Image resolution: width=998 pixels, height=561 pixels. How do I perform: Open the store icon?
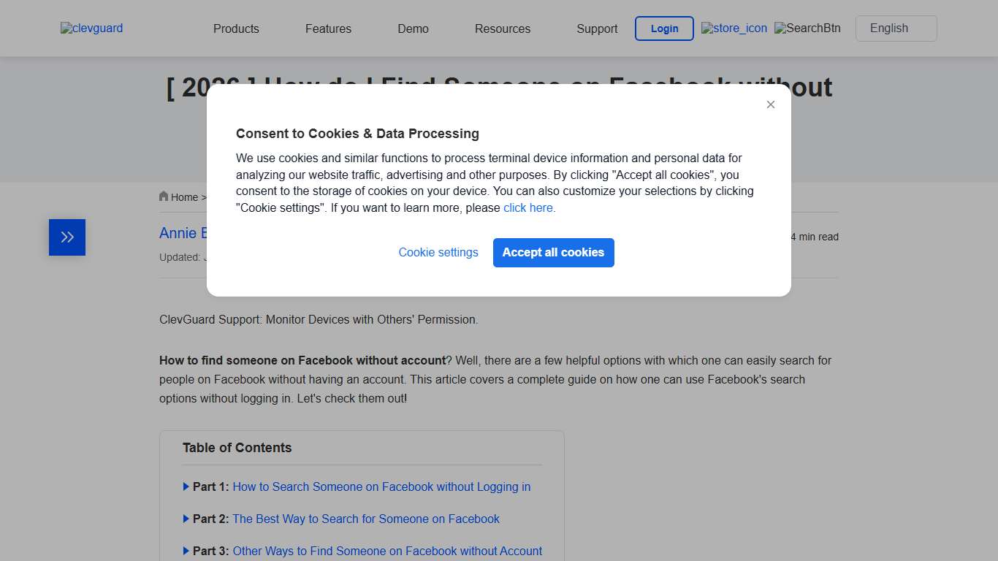(734, 28)
